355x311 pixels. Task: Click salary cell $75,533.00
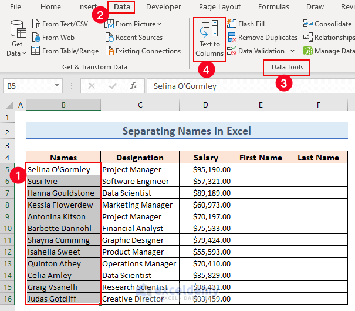pyautogui.click(x=205, y=228)
